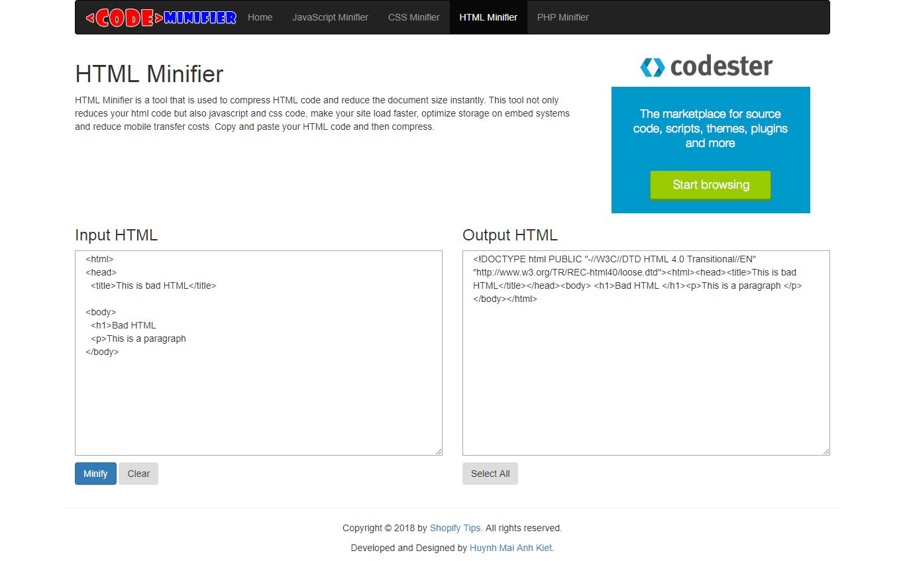
Task: Grab the Input HTML textarea resize handle
Action: 438,451
